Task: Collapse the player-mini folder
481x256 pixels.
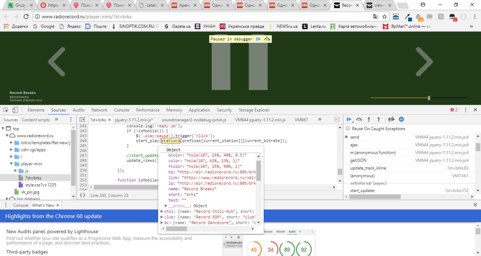Action: tap(12, 164)
